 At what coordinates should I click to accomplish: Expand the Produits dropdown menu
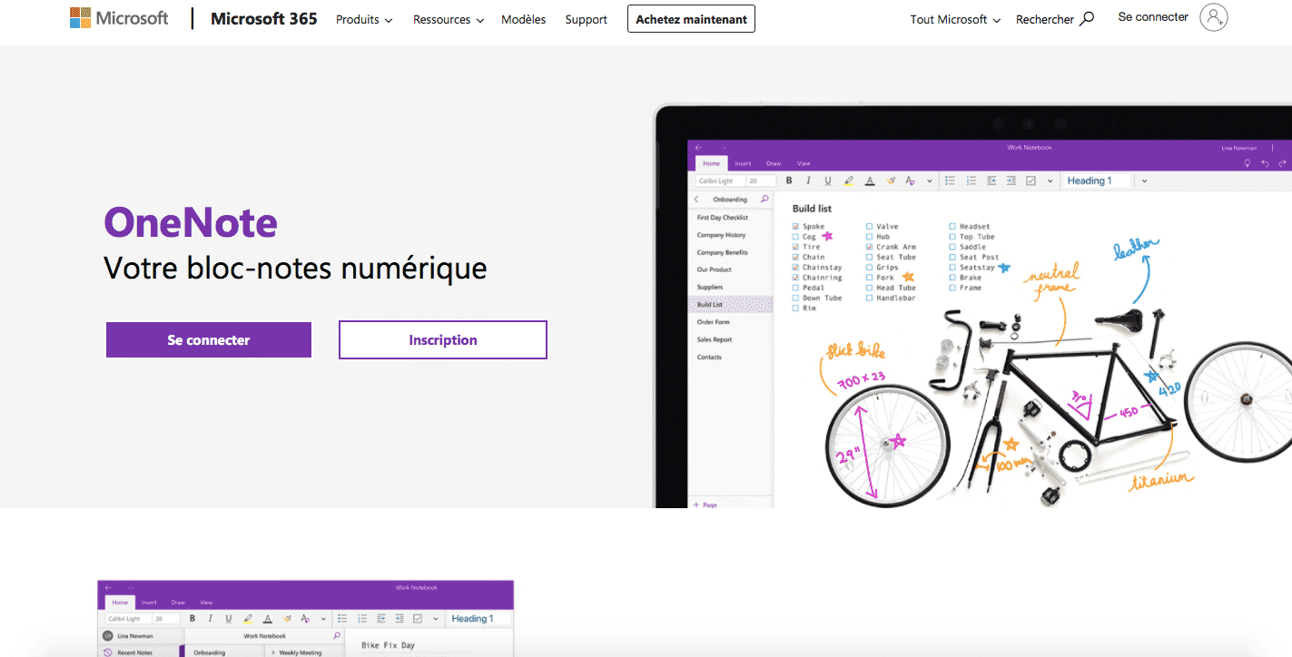pos(364,19)
